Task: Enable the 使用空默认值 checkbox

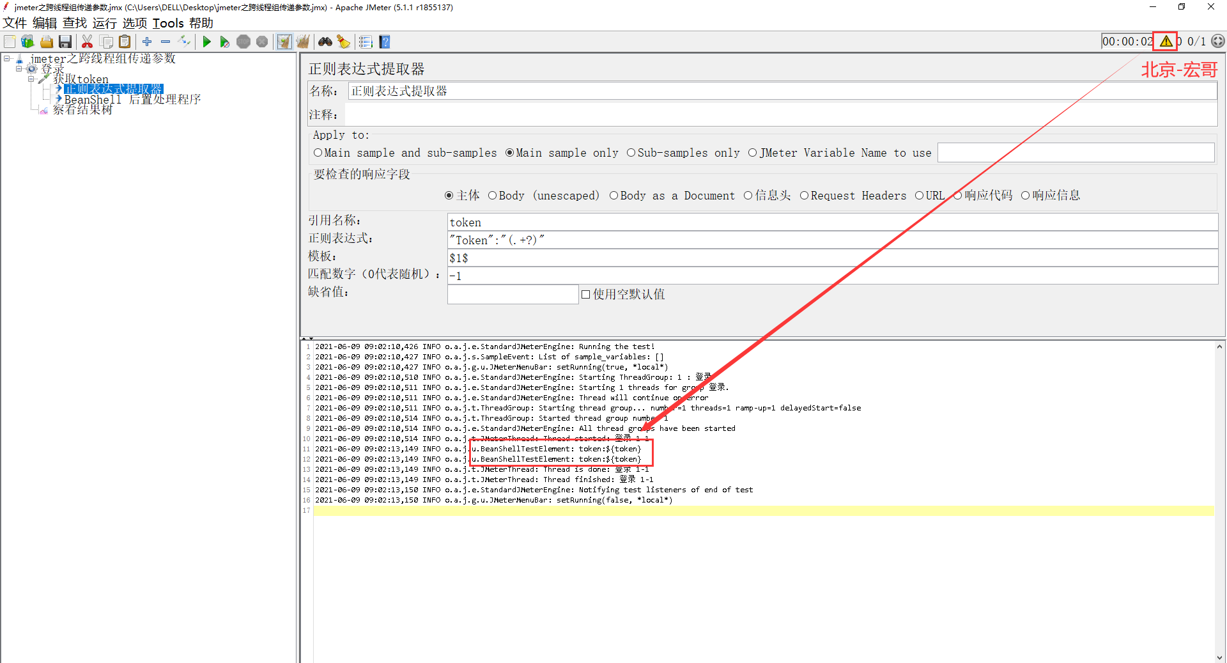Action: [x=585, y=294]
